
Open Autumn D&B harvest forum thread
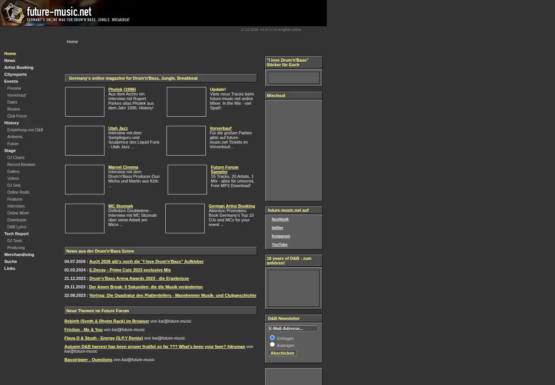(x=155, y=346)
